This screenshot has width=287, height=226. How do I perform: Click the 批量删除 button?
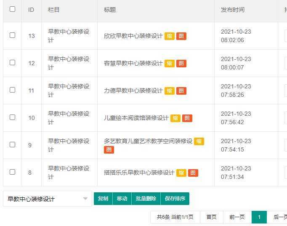pos(146,199)
